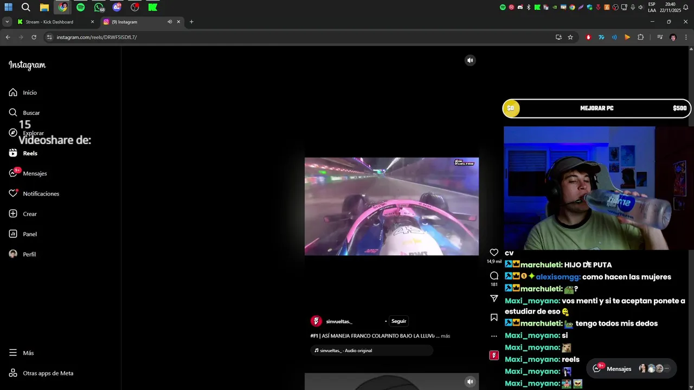Open the Explorar compass icon
694x390 pixels.
13,133
